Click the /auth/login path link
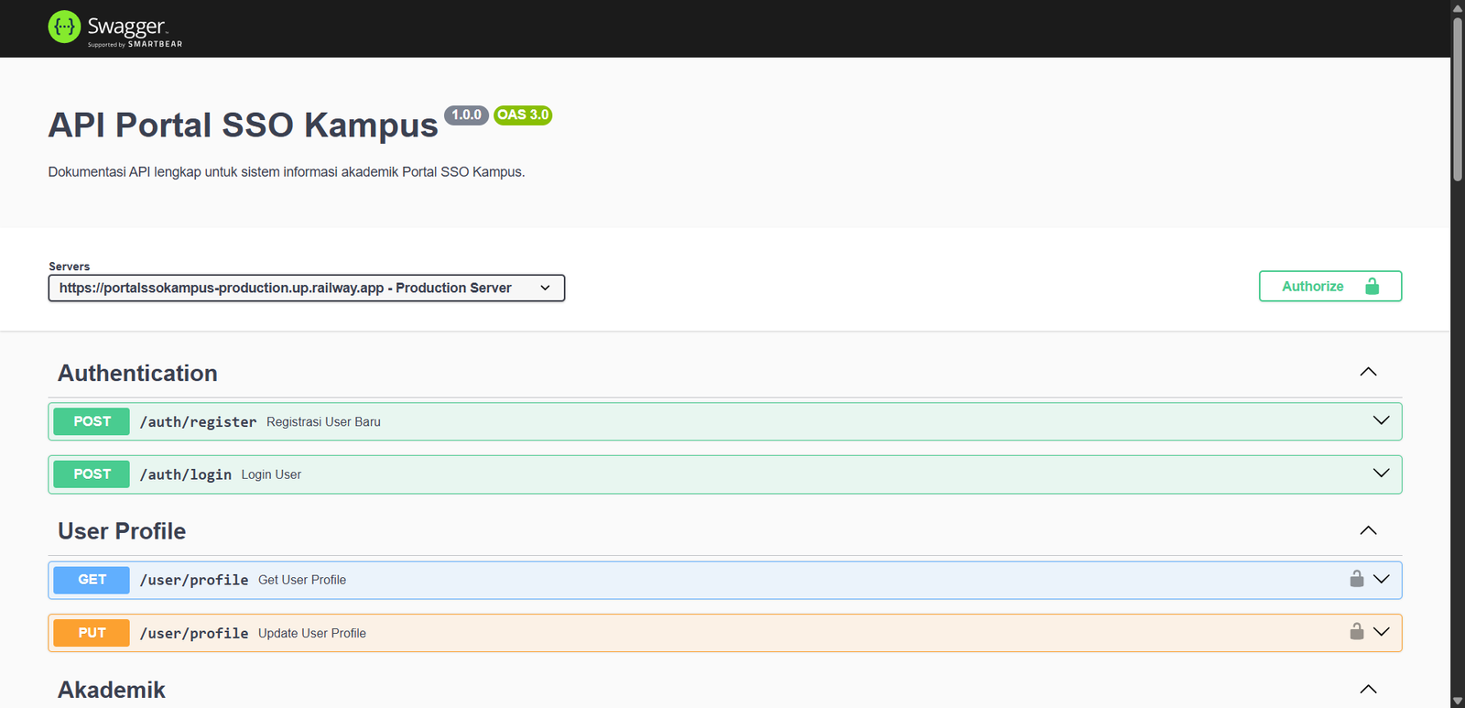This screenshot has height=708, width=1465. point(186,474)
